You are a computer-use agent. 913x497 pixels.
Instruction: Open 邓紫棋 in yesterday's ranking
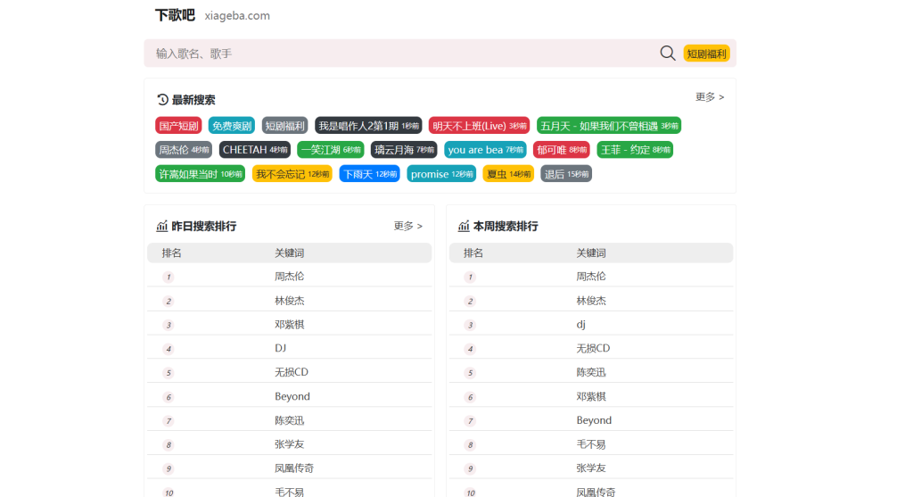[x=290, y=325]
